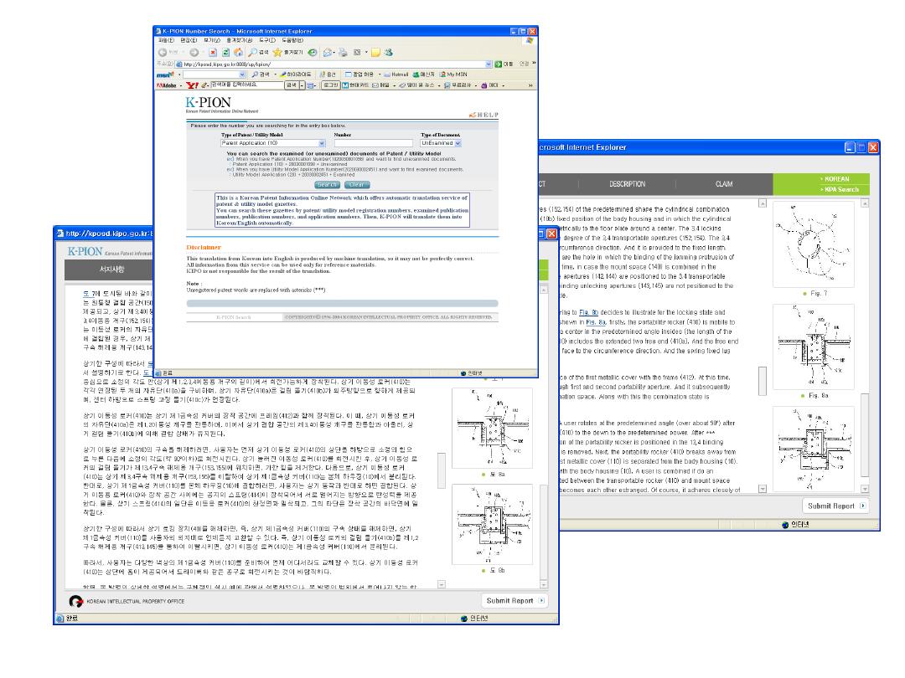Viewport: 905px width, 678px height.
Task: Click Submit Report in right window
Action: (835, 506)
